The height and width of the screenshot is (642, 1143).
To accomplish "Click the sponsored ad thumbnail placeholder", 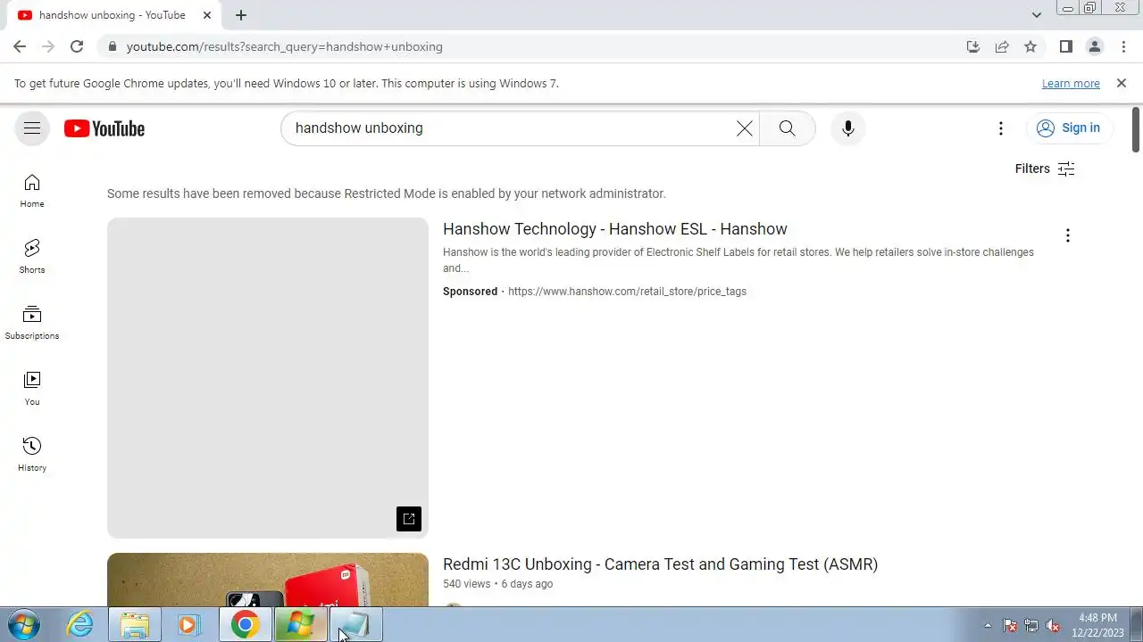I will (268, 378).
